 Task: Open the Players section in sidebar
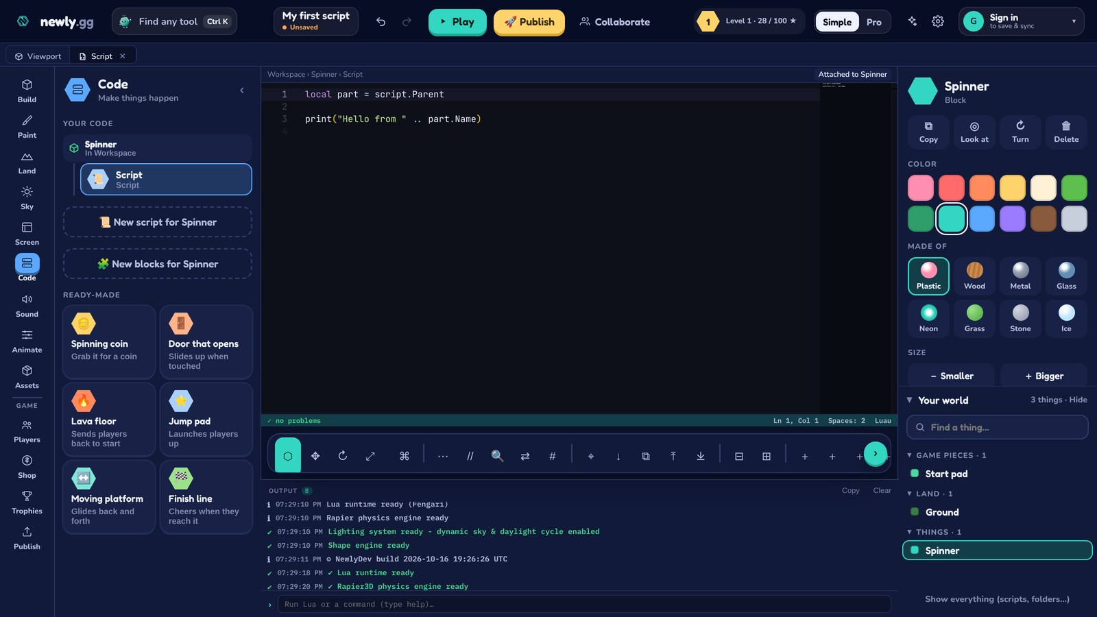(x=27, y=431)
